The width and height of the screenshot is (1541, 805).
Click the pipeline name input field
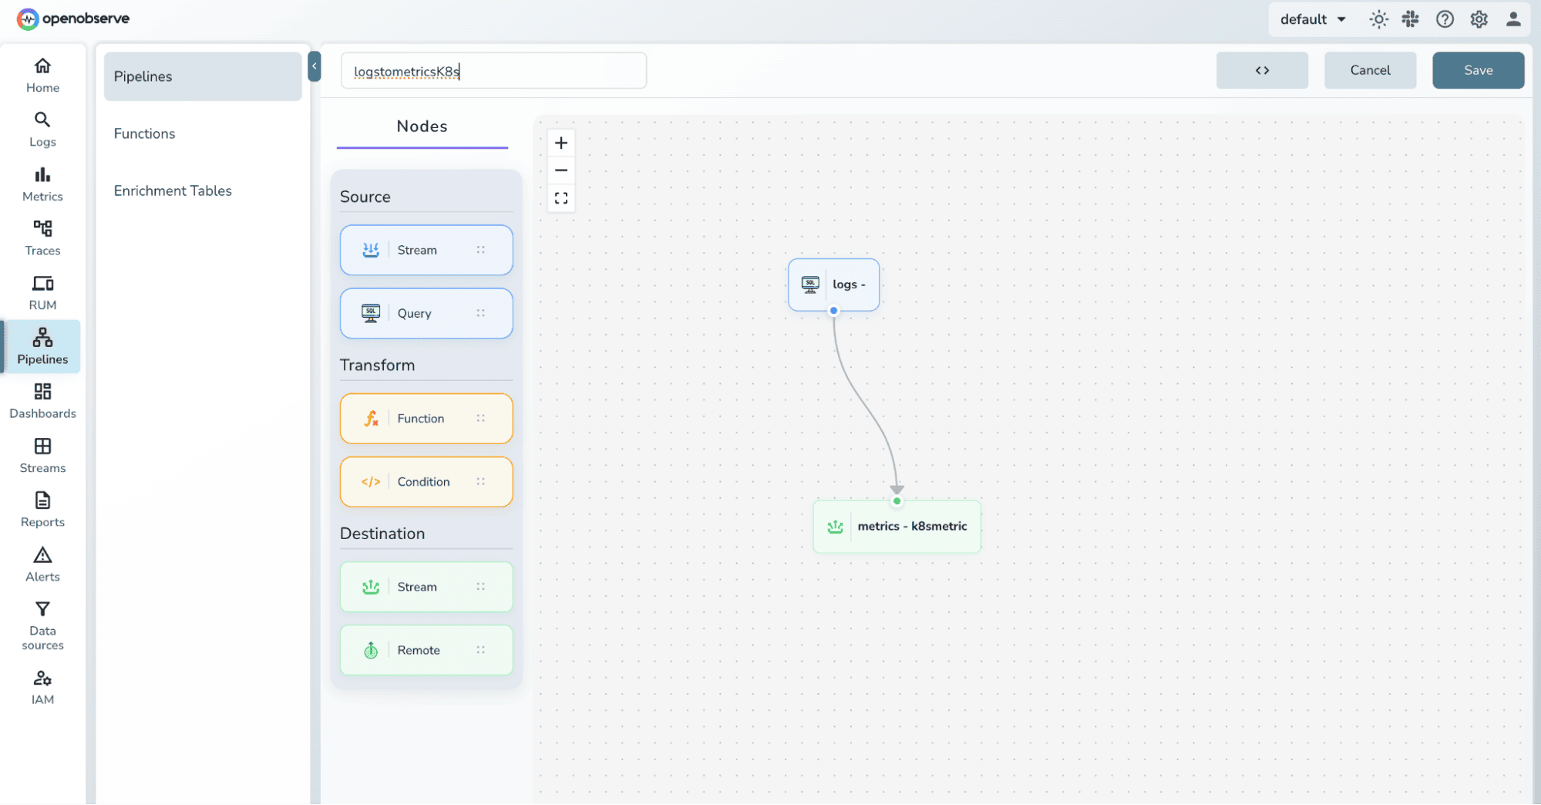(x=493, y=70)
